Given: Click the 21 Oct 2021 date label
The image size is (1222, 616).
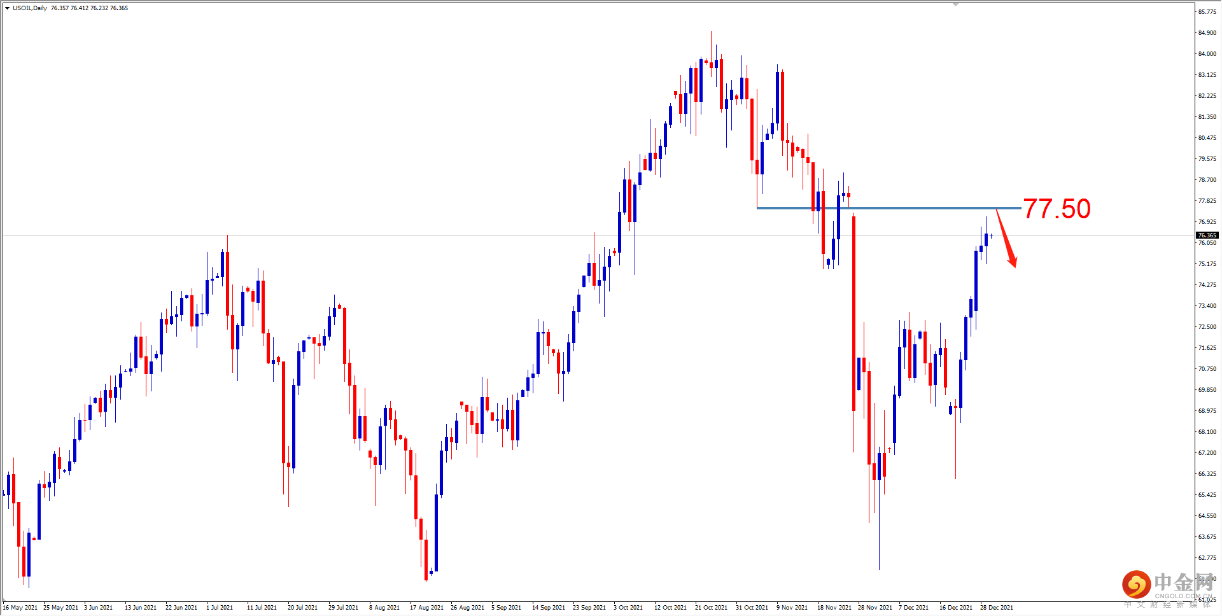Looking at the screenshot, I should [712, 608].
